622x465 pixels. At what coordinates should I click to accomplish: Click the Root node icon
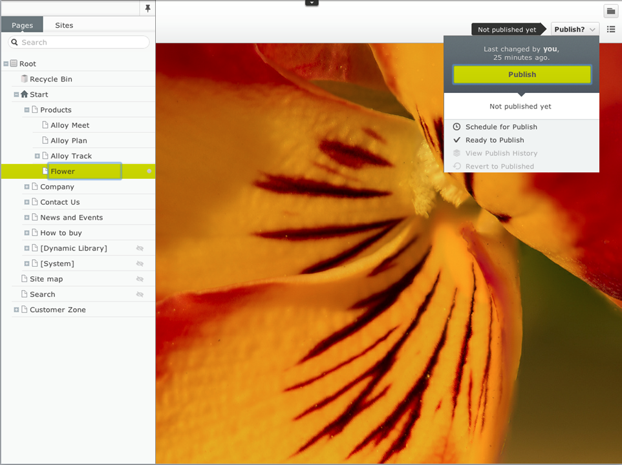pyautogui.click(x=14, y=64)
